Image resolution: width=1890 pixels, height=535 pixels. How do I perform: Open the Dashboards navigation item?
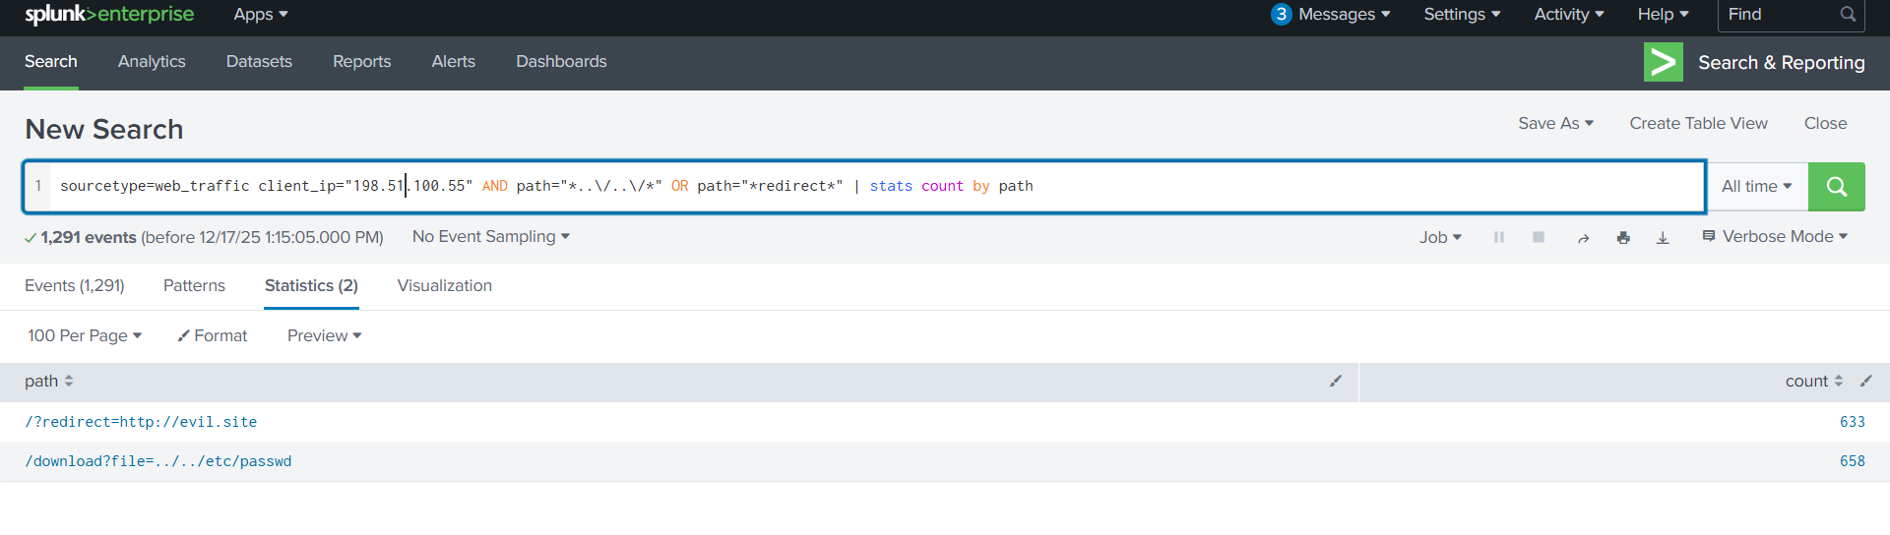(561, 62)
